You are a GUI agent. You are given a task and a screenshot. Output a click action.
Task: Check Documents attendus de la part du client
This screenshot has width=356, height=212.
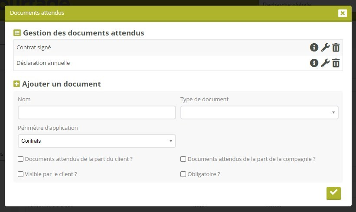pos(21,159)
